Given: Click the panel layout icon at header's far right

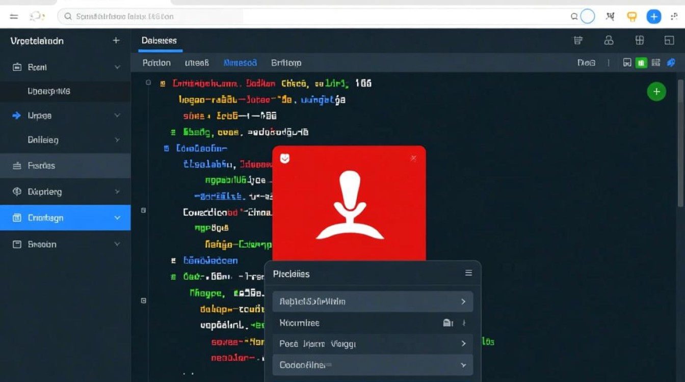Looking at the screenshot, I should [x=669, y=40].
